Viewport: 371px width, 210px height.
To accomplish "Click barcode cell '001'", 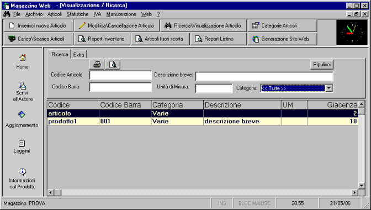I will pyautogui.click(x=125, y=121).
